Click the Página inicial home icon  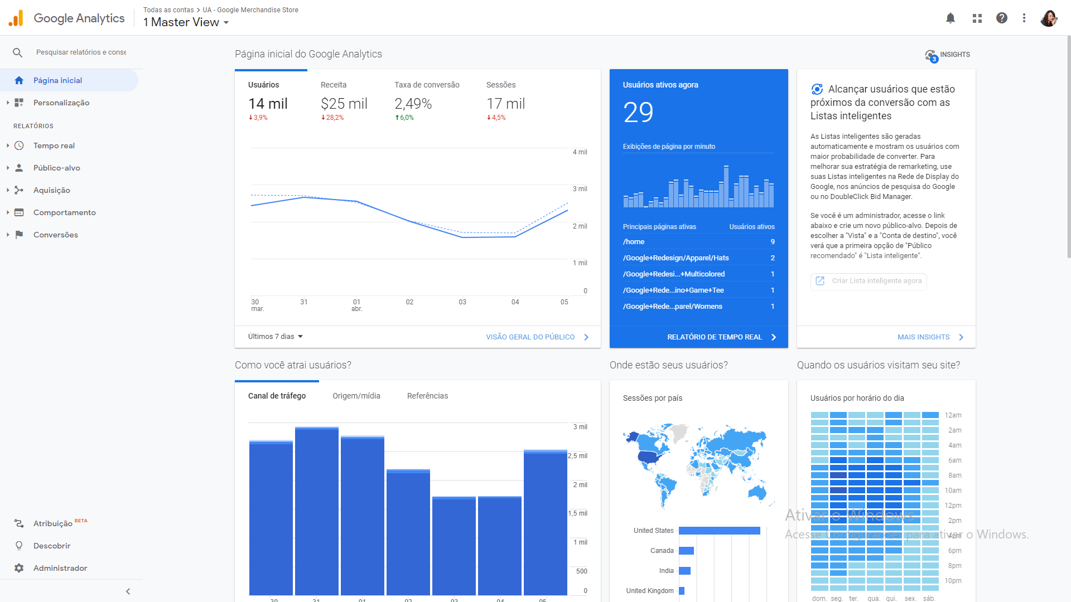pos(19,80)
